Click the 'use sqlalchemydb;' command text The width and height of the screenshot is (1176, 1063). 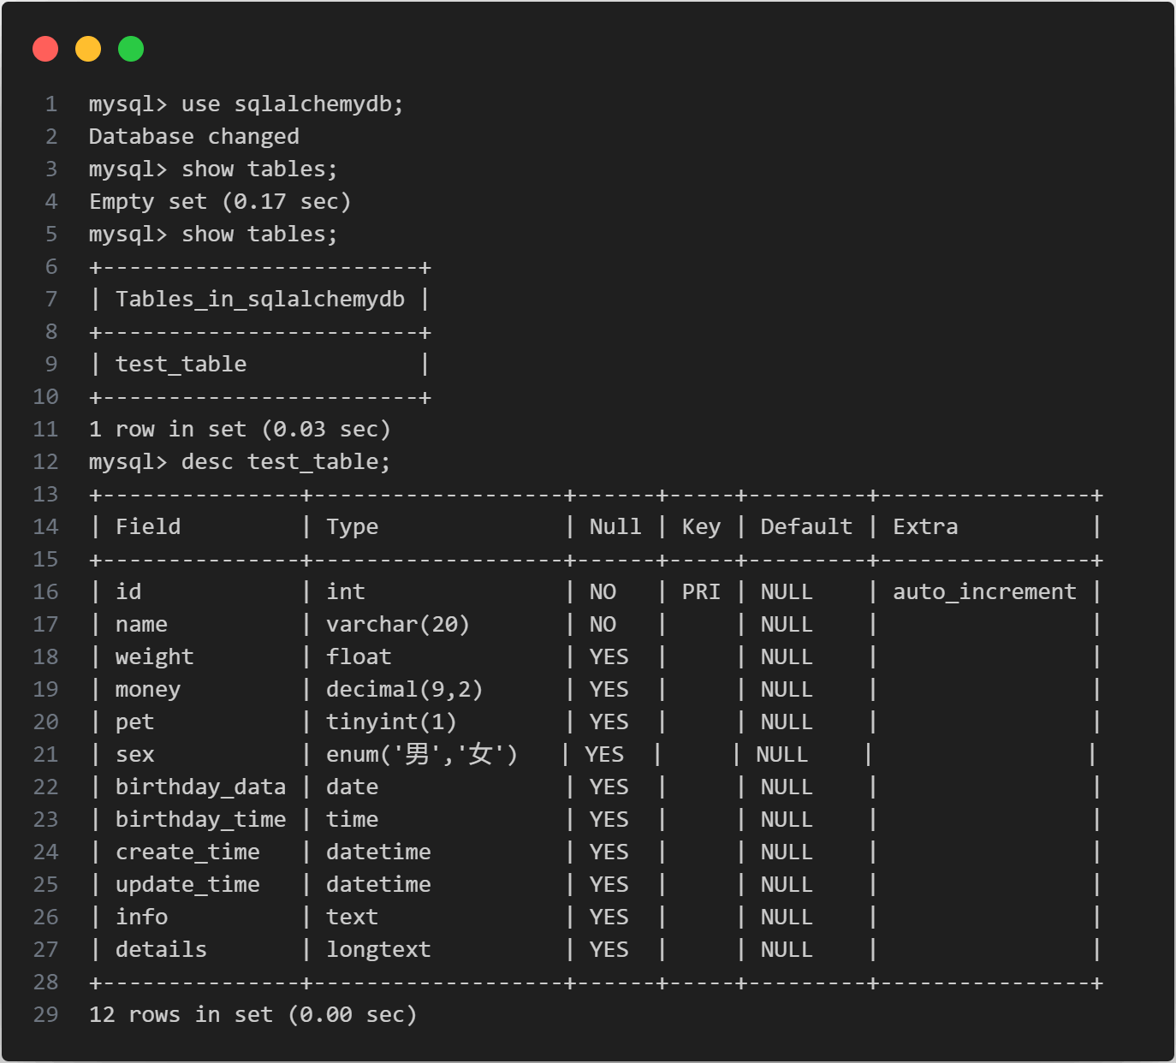291,104
